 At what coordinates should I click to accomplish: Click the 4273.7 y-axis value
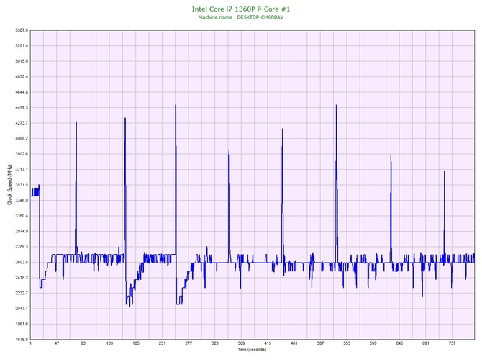click(x=22, y=123)
